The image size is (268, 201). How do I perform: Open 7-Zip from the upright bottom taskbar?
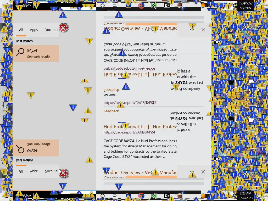pos(167,196)
